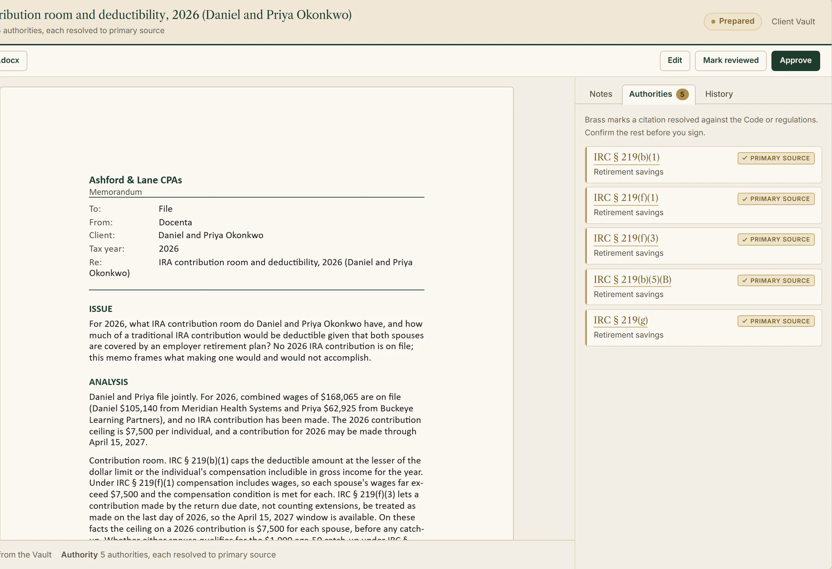Image resolution: width=832 pixels, height=569 pixels.
Task: Click the Tax year value '2026'
Action: tap(169, 249)
